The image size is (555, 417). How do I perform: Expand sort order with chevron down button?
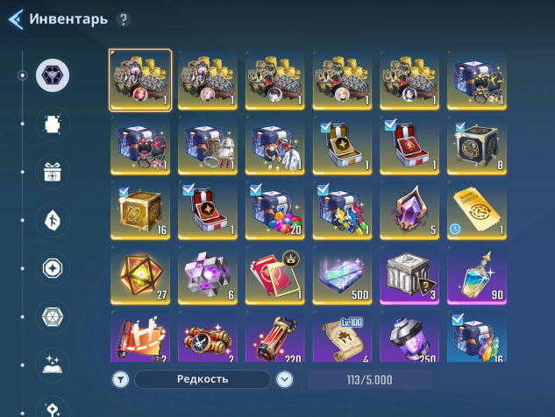[x=285, y=380]
